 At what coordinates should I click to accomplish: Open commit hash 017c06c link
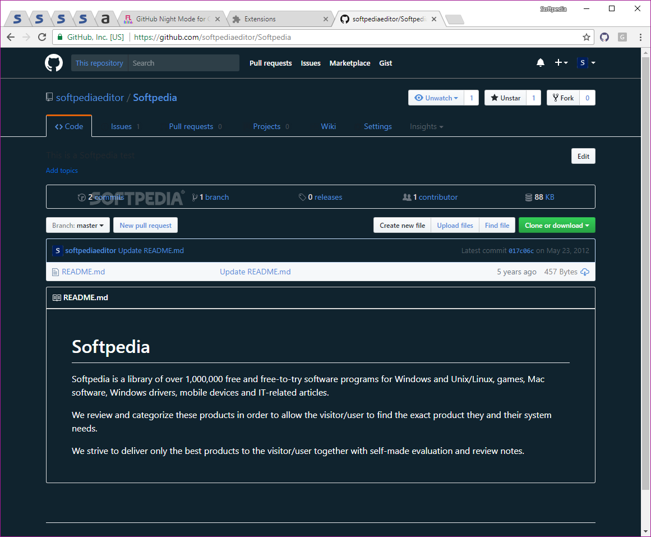(521, 251)
